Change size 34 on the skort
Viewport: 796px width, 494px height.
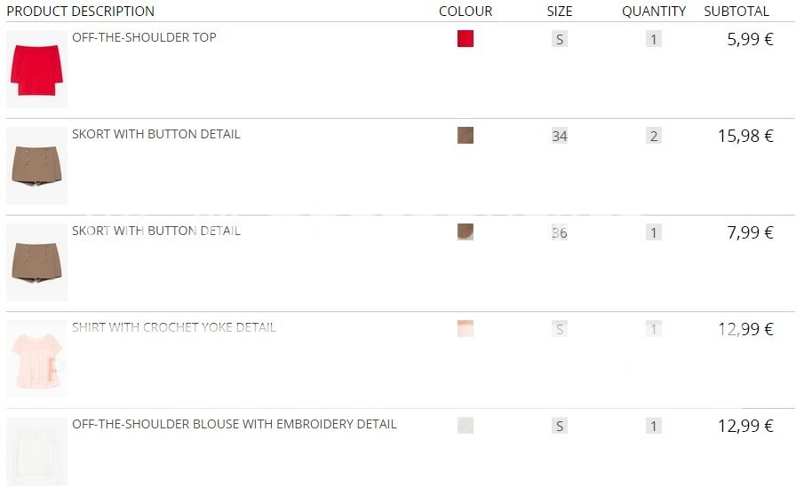click(559, 136)
